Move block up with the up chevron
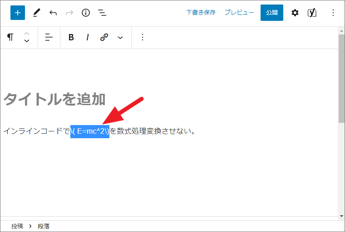 click(27, 34)
